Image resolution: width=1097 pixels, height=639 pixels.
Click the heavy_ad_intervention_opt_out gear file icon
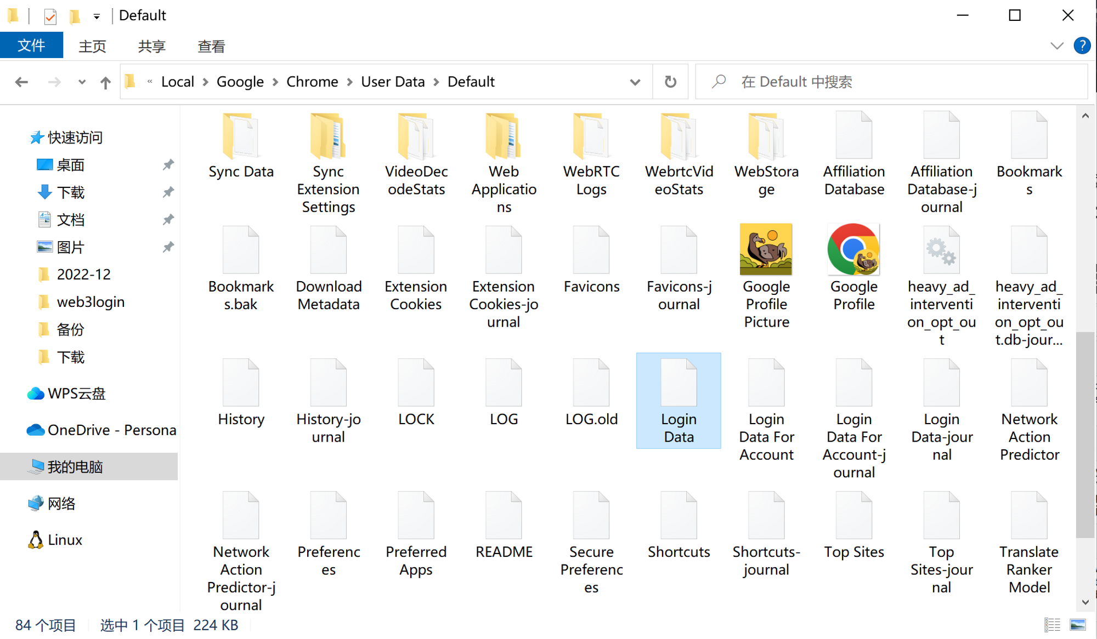941,250
